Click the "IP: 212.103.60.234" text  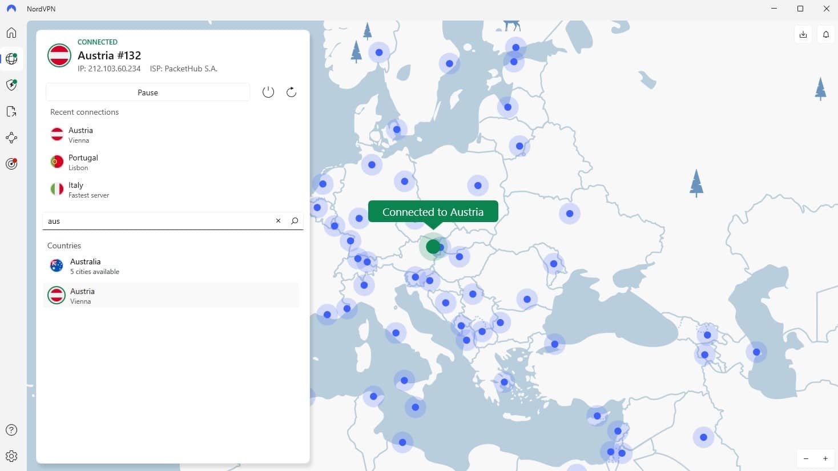109,69
